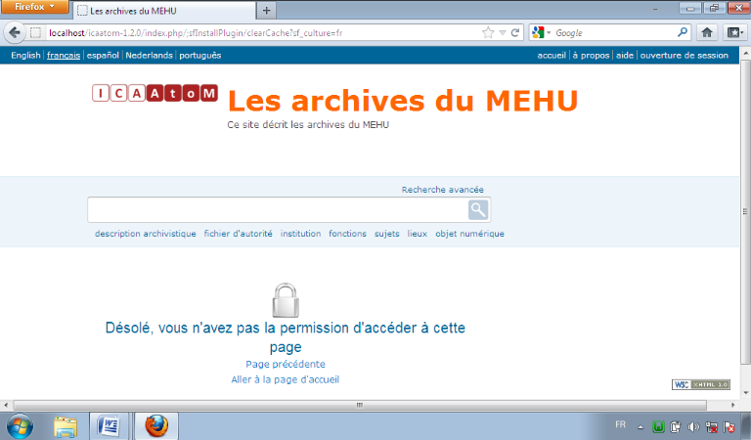Open Firefox home page icon
Viewport: 751px width, 440px height.
point(707,32)
